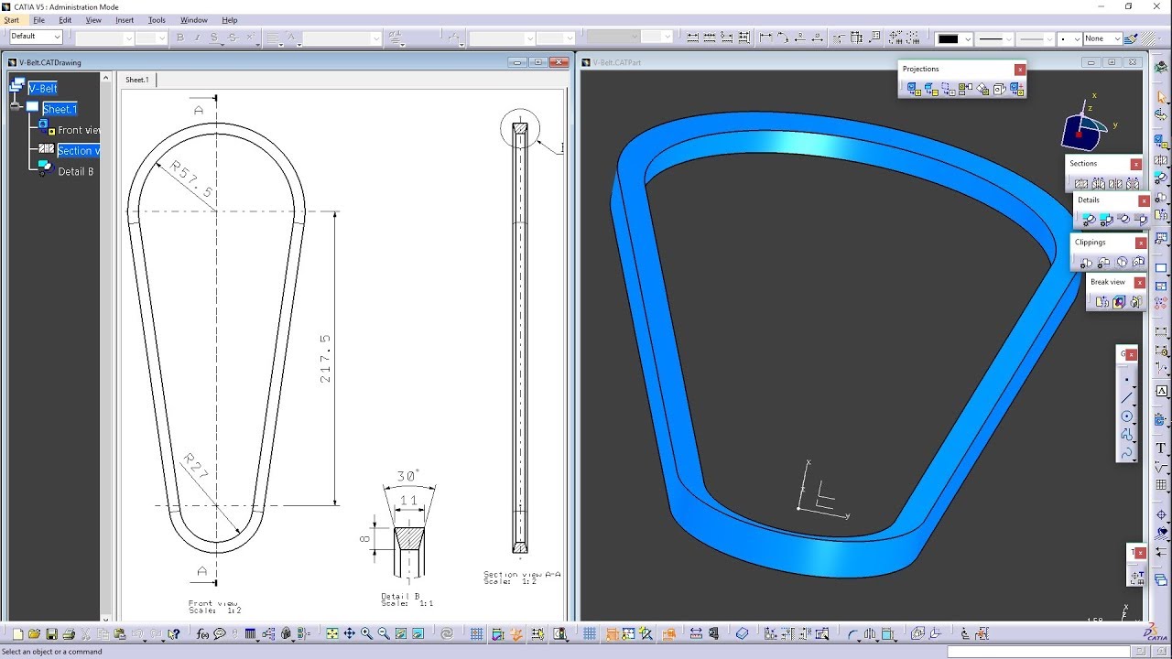Viewport: 1172px width, 659px height.
Task: Toggle Underline text formatting
Action: click(214, 38)
